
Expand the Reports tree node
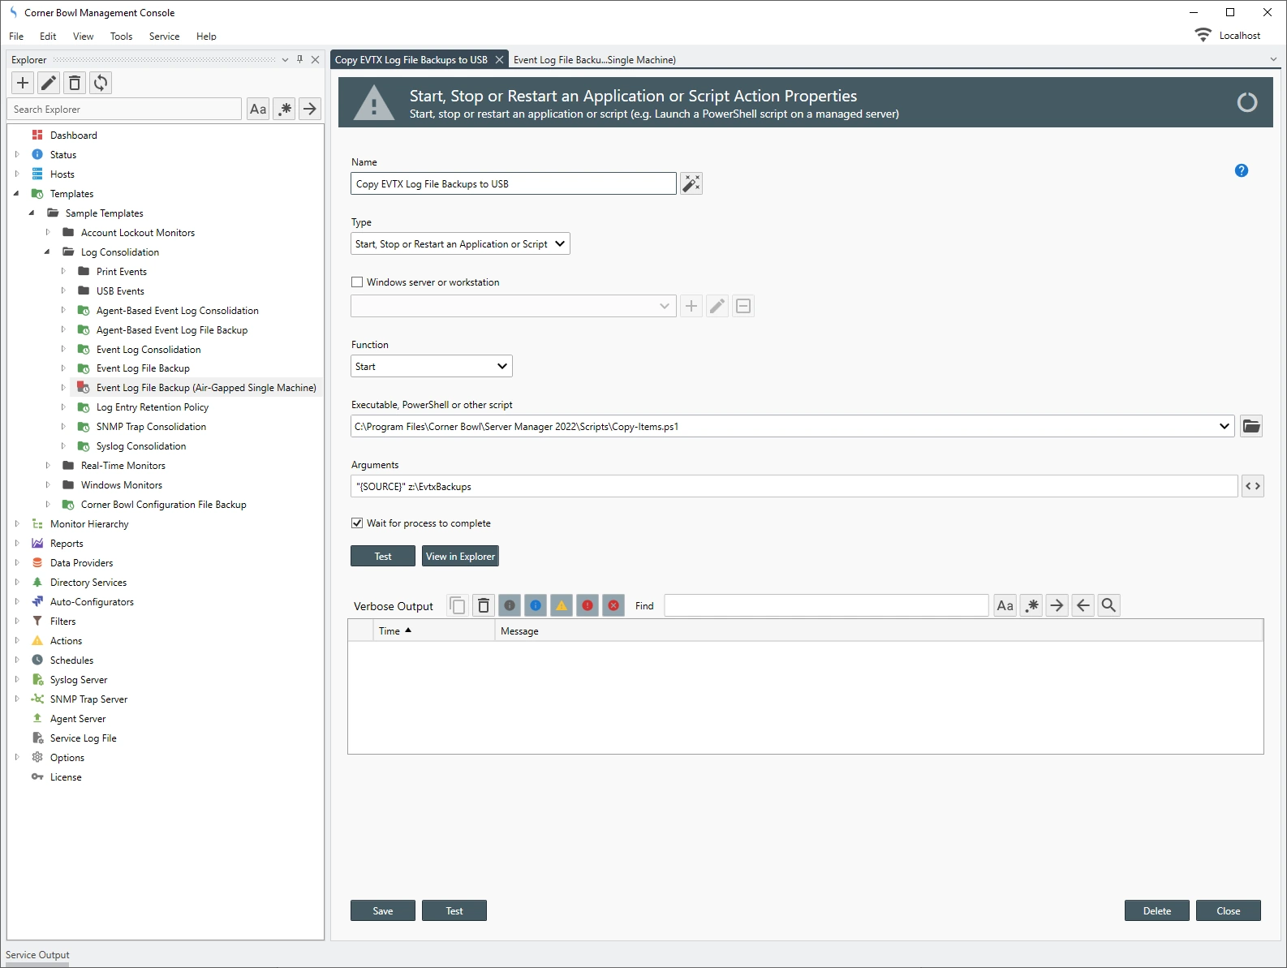[x=17, y=544]
